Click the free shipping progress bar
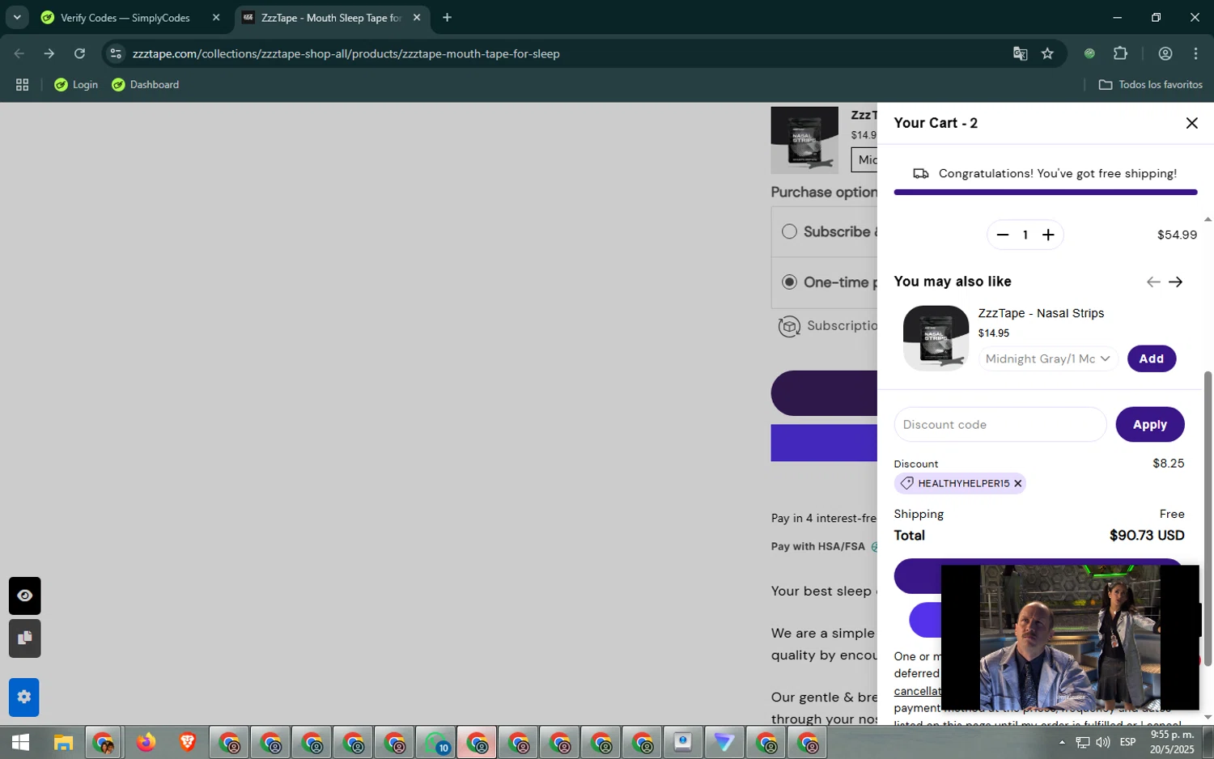 click(1045, 193)
